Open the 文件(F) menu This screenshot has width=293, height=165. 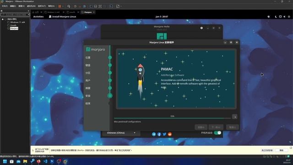coord(5,6)
